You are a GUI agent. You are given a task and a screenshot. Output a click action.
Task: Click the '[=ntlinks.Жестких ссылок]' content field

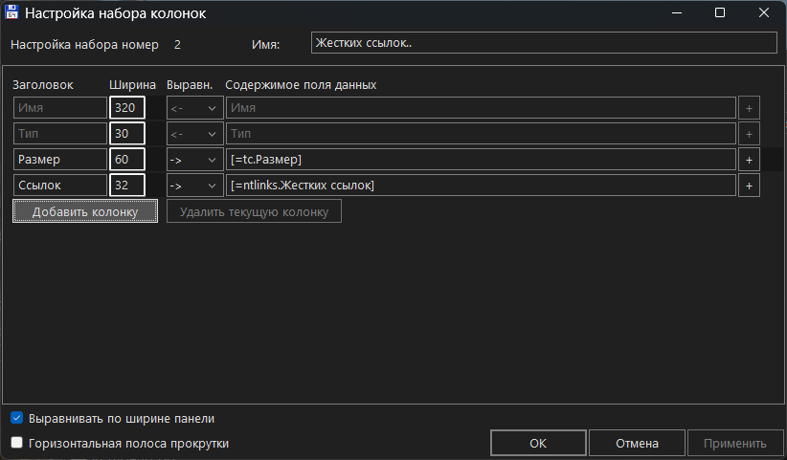click(x=480, y=185)
